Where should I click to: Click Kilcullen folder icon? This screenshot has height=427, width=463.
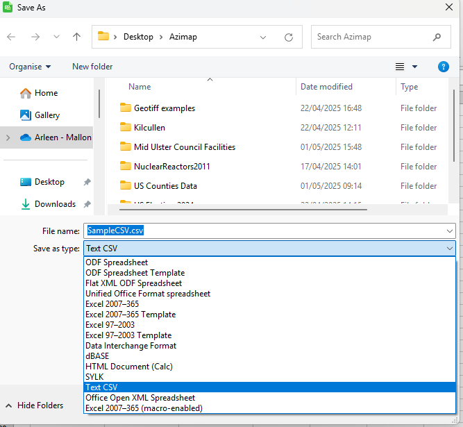[x=126, y=127]
